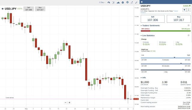This screenshot has height=110, width=192.
Task: Collapse chart with shrink arrows icon
Action: coord(136,2)
